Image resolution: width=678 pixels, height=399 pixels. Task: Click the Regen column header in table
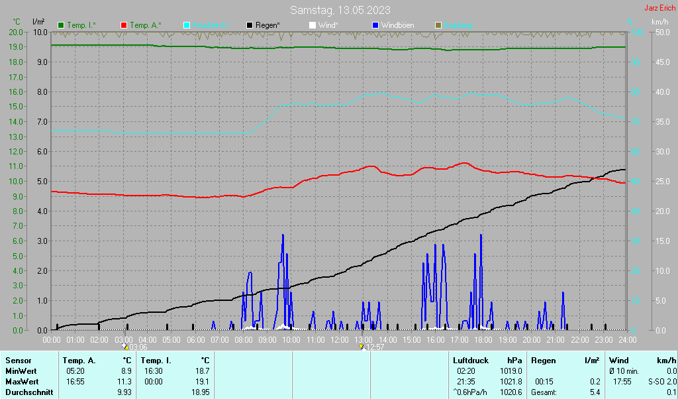click(544, 361)
